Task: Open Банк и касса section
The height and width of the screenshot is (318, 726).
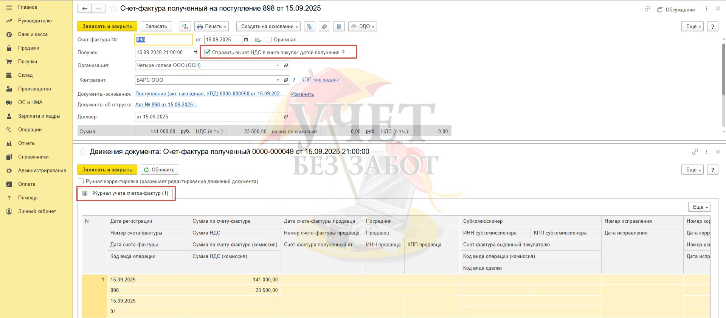Action: [x=33, y=34]
